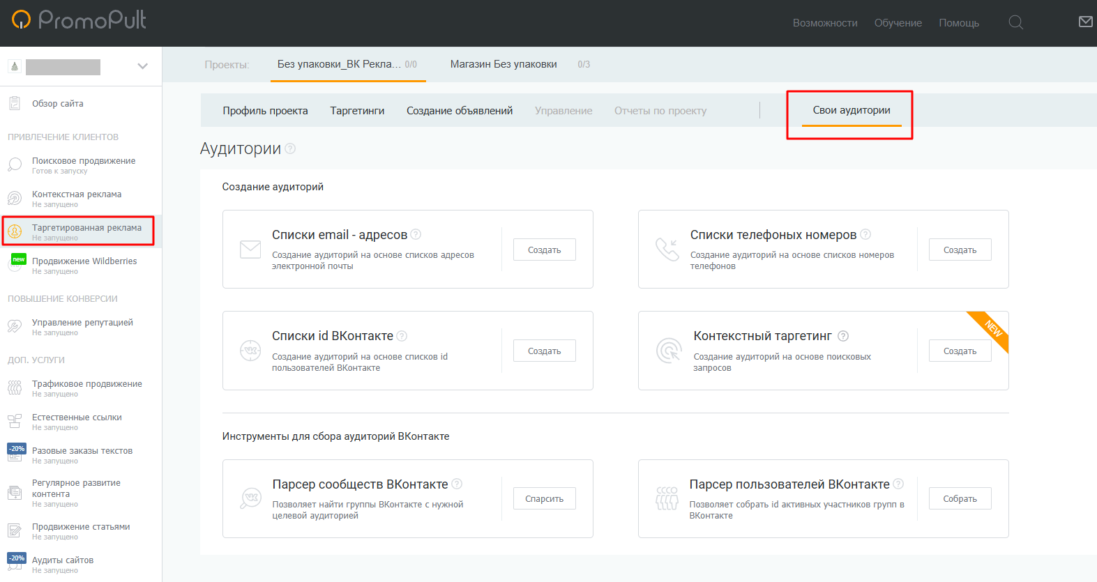1097x582 pixels.
Task: Click the Продвижение статьями icon
Action: pyautogui.click(x=15, y=531)
